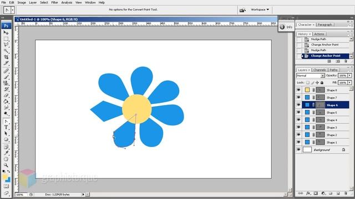Select the Brush tool
The width and height of the screenshot is (355, 199).
[x=6, y=77]
